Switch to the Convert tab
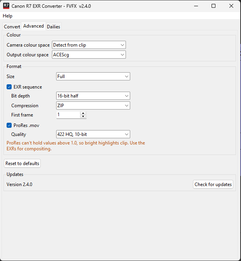Screen dimensions: 241x261 [12, 27]
